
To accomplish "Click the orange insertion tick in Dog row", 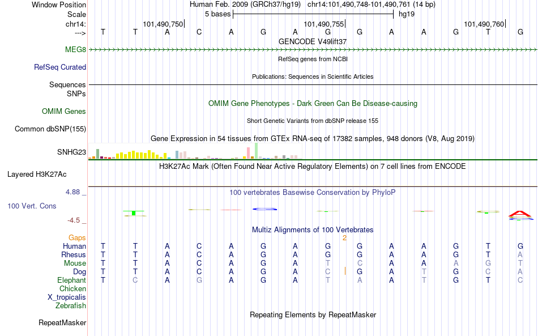I will pyautogui.click(x=345, y=271).
